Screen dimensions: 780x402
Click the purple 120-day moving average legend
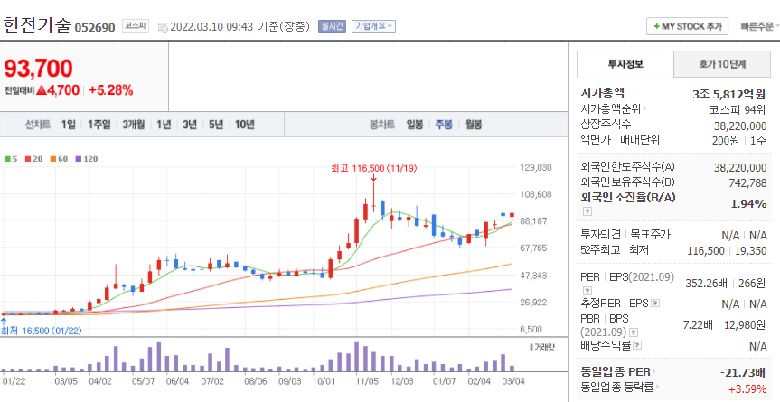87,159
